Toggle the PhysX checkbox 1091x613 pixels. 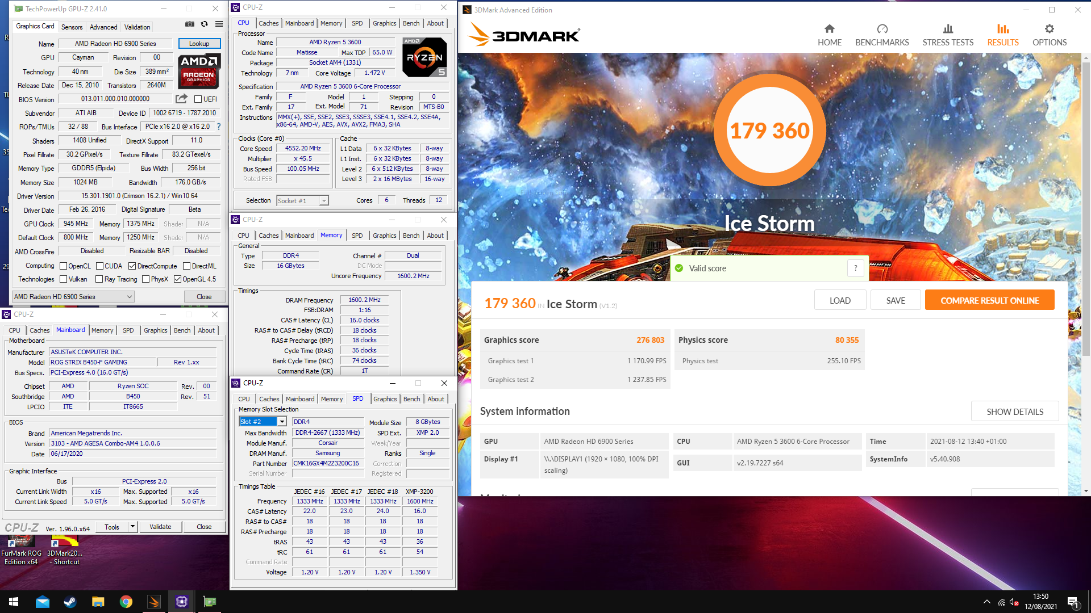[x=146, y=279]
